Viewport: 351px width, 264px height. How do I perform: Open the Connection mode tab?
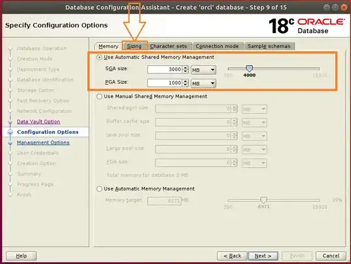pos(217,46)
